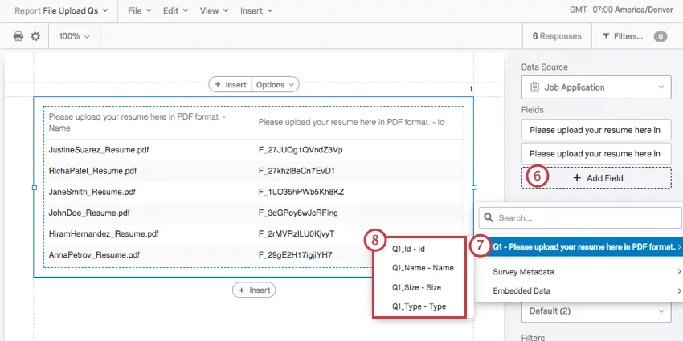Screen dimensions: 683x341
Task: Select Q1_Name - Name field option
Action: click(x=423, y=268)
